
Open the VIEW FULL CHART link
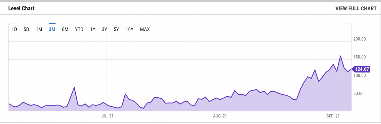tap(356, 8)
